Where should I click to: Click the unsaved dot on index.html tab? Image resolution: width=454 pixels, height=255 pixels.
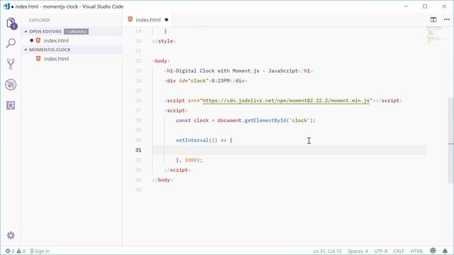coord(166,20)
